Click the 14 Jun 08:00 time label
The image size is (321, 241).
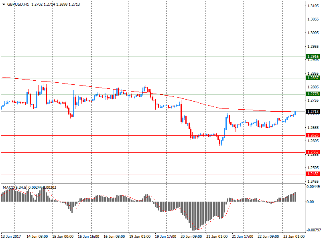[37, 236]
